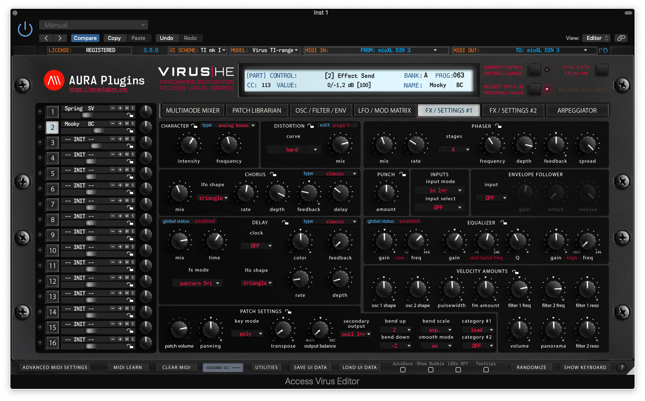Viewport: 645px width, 401px height.
Task: Click the link chain icon beside View
Action: (x=621, y=38)
